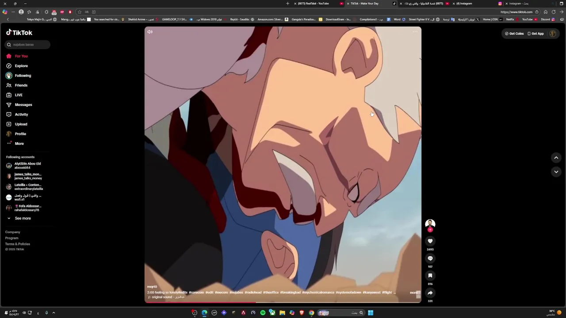566x318 pixels.
Task: Open Profile page
Action: pyautogui.click(x=17, y=134)
